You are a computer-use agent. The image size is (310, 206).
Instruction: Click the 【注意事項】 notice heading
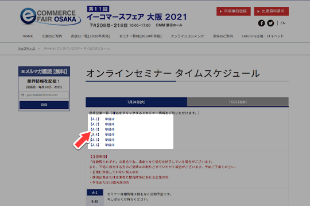pyautogui.click(x=99, y=157)
